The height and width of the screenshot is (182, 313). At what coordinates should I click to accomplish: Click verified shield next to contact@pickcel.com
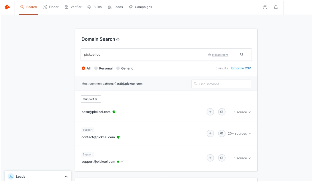tap(118, 137)
